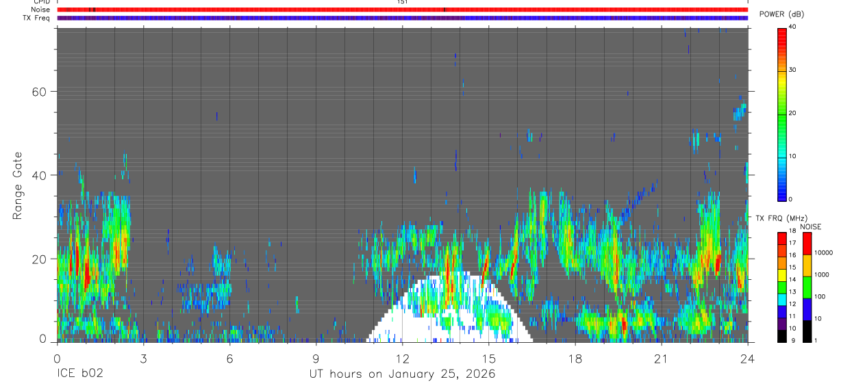Image resolution: width=841 pixels, height=388 pixels.
Task: Click the 'UT hours on January 25, 2026' axis title
Action: (402, 374)
